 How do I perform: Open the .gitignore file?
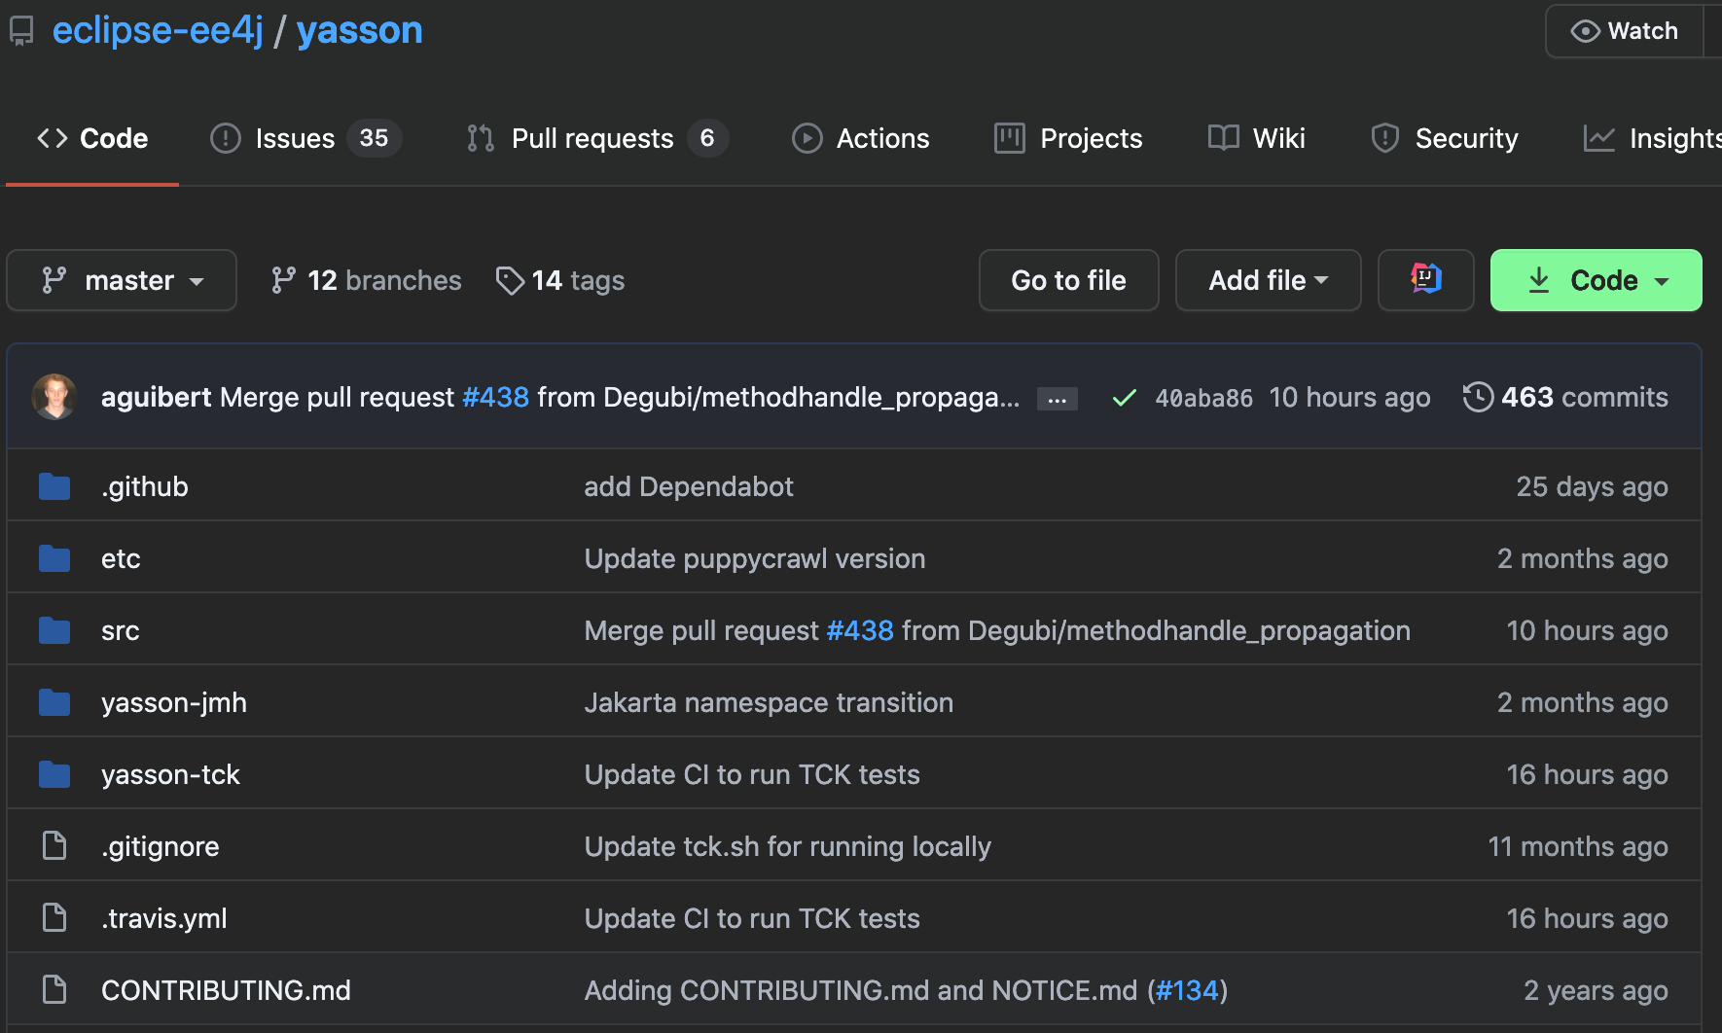coord(161,846)
